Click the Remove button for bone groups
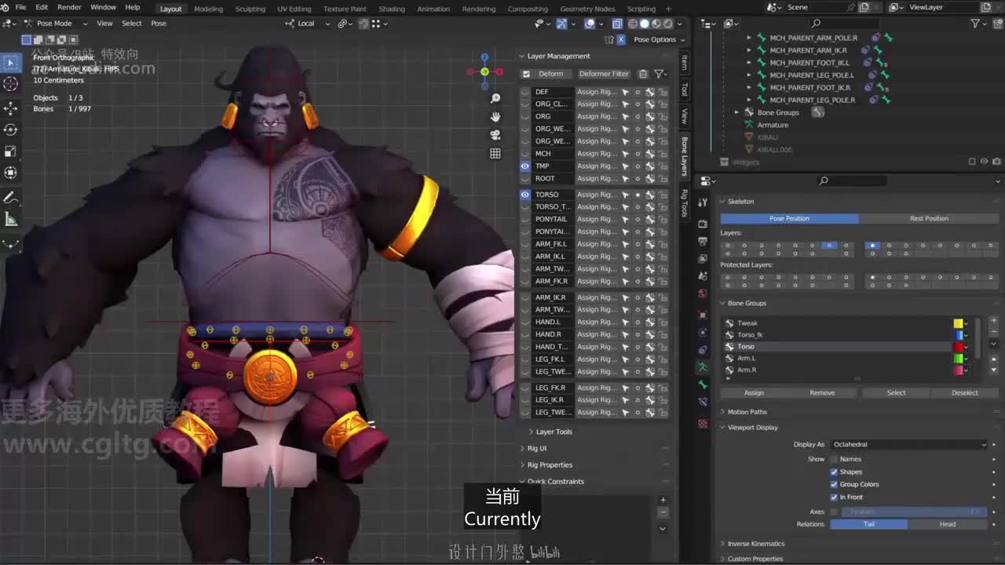1005x565 pixels. click(822, 392)
